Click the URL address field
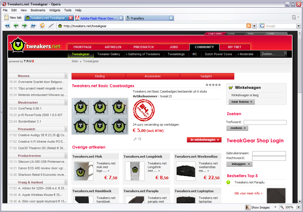The height and width of the screenshot is (212, 303). tap(154, 26)
